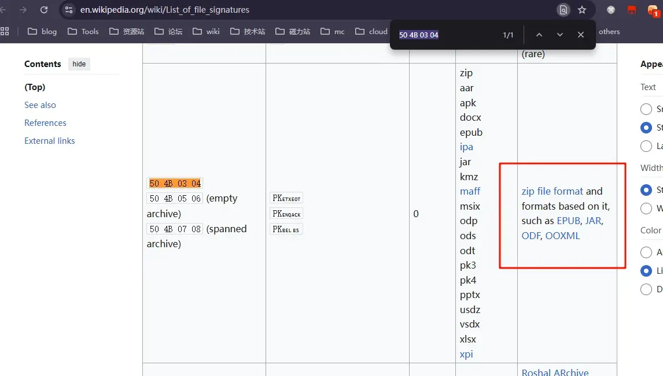The height and width of the screenshot is (376, 663).
Task: Go forward in browser history
Action: 23,10
